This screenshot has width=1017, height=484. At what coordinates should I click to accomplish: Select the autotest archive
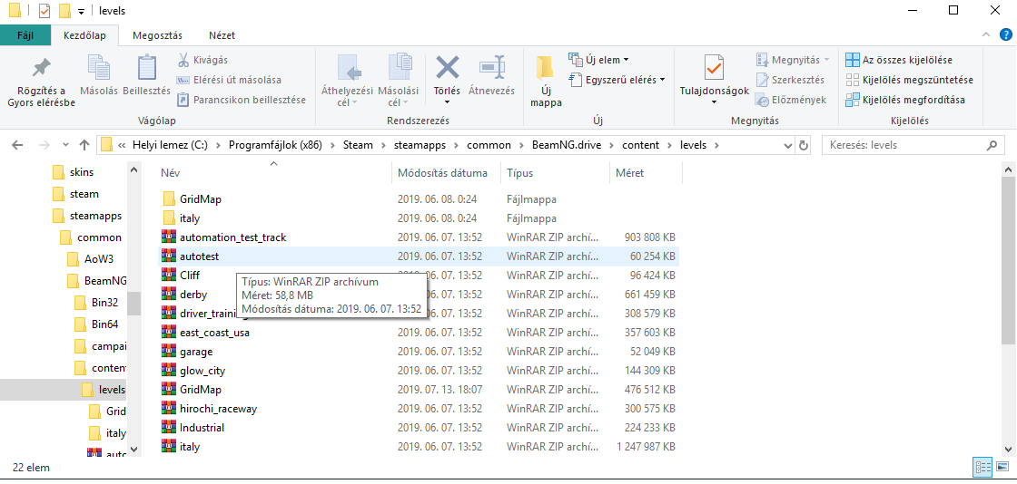coord(419,257)
